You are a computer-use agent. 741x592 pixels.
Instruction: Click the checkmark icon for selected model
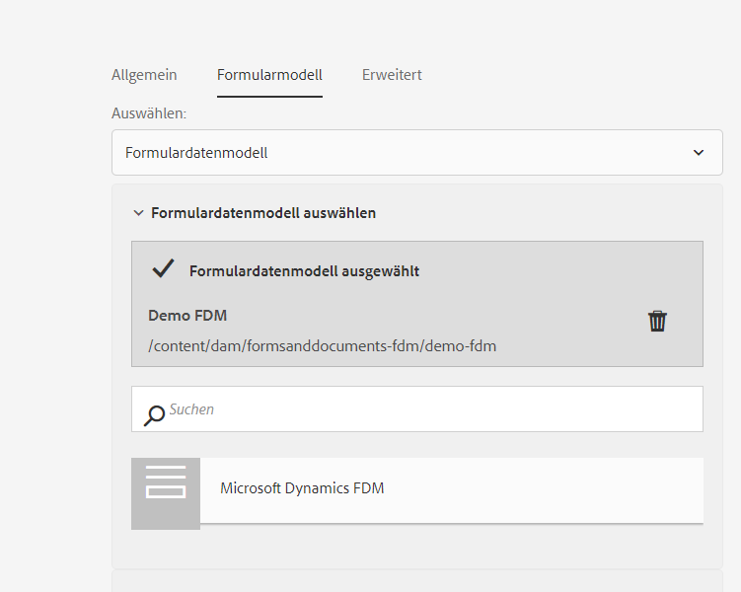tap(163, 268)
